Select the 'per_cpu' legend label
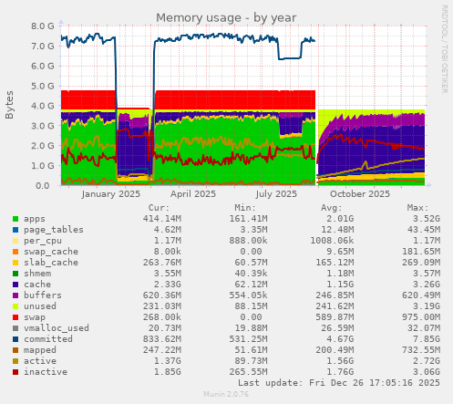The image size is (453, 404). (x=43, y=241)
